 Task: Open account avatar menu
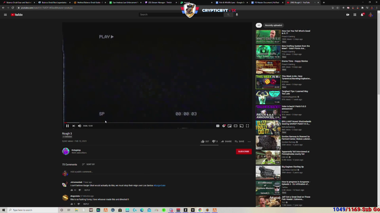[370, 15]
